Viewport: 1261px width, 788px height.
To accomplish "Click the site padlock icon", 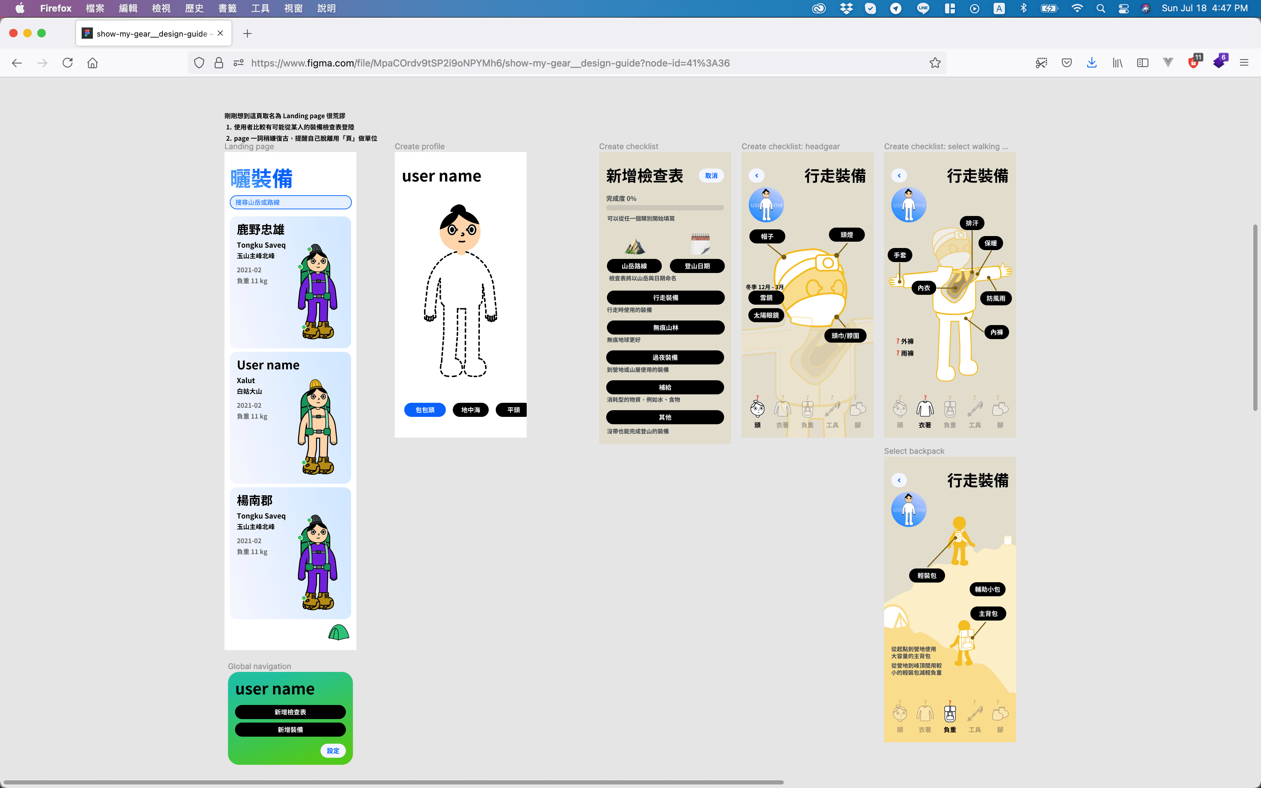I will (219, 63).
